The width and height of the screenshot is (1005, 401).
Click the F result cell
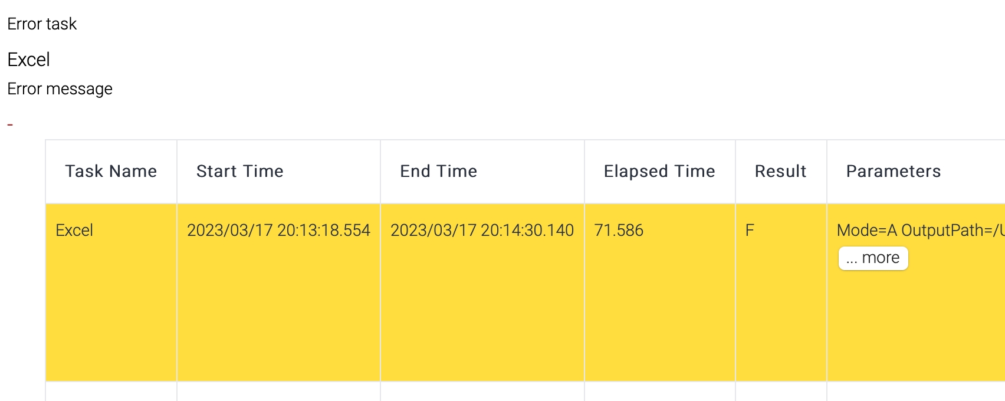(750, 231)
